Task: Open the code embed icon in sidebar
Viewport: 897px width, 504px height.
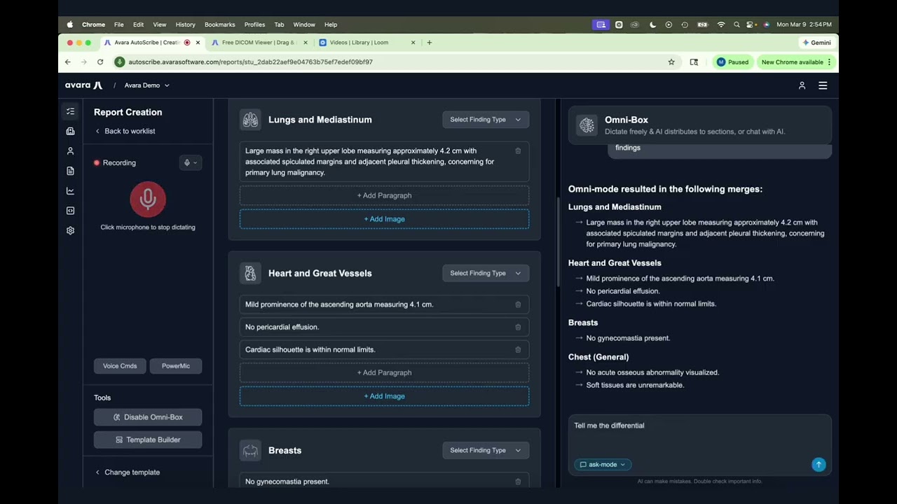Action: pos(70,211)
